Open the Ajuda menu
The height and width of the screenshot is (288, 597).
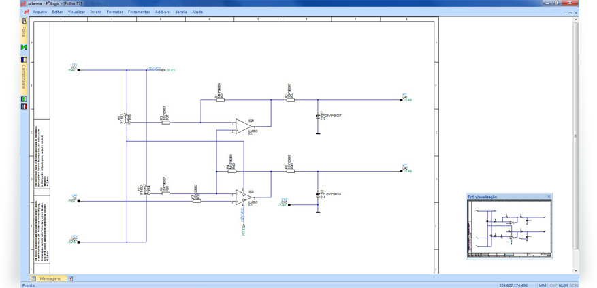pyautogui.click(x=197, y=12)
